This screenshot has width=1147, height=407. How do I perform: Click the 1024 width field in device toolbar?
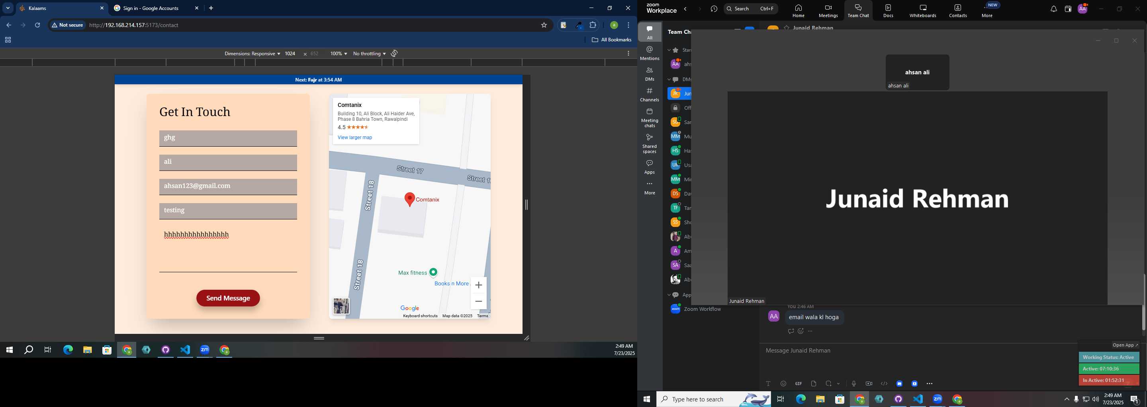pyautogui.click(x=290, y=54)
